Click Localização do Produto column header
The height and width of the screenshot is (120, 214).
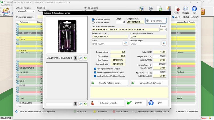[x=186, y=22]
